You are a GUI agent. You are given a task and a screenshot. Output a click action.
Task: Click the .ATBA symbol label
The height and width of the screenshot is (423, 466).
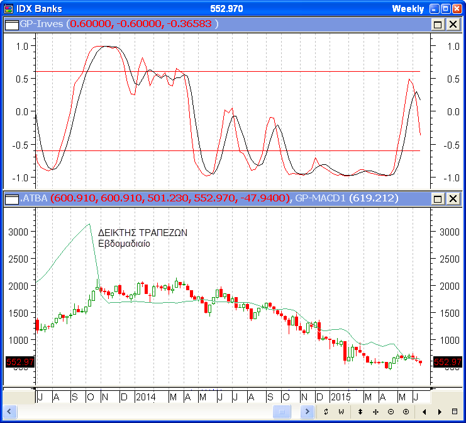coord(33,198)
